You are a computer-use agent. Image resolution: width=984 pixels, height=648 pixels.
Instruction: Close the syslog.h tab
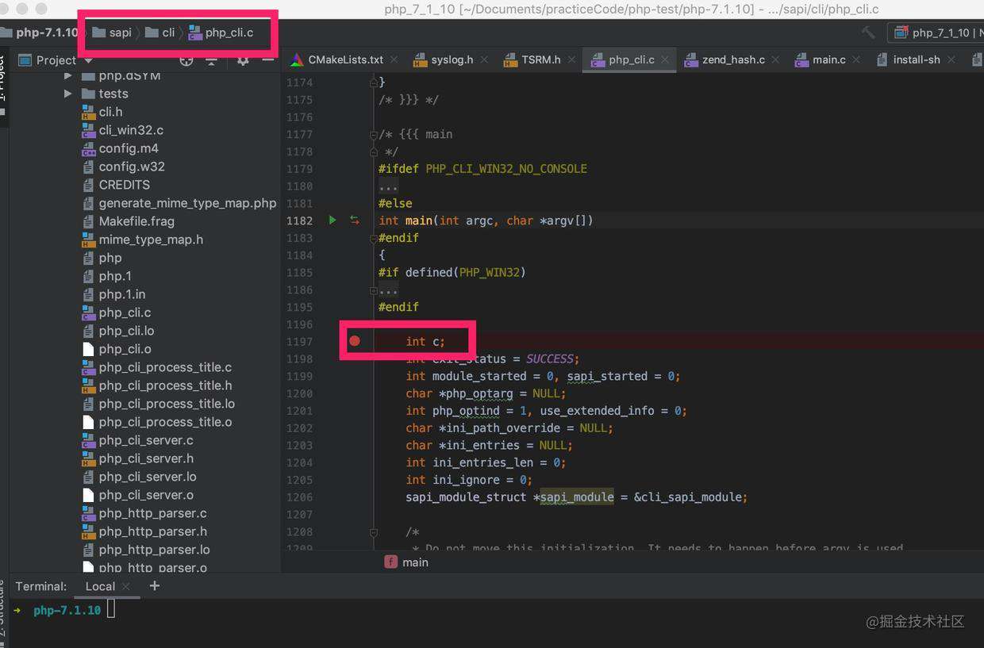point(485,59)
